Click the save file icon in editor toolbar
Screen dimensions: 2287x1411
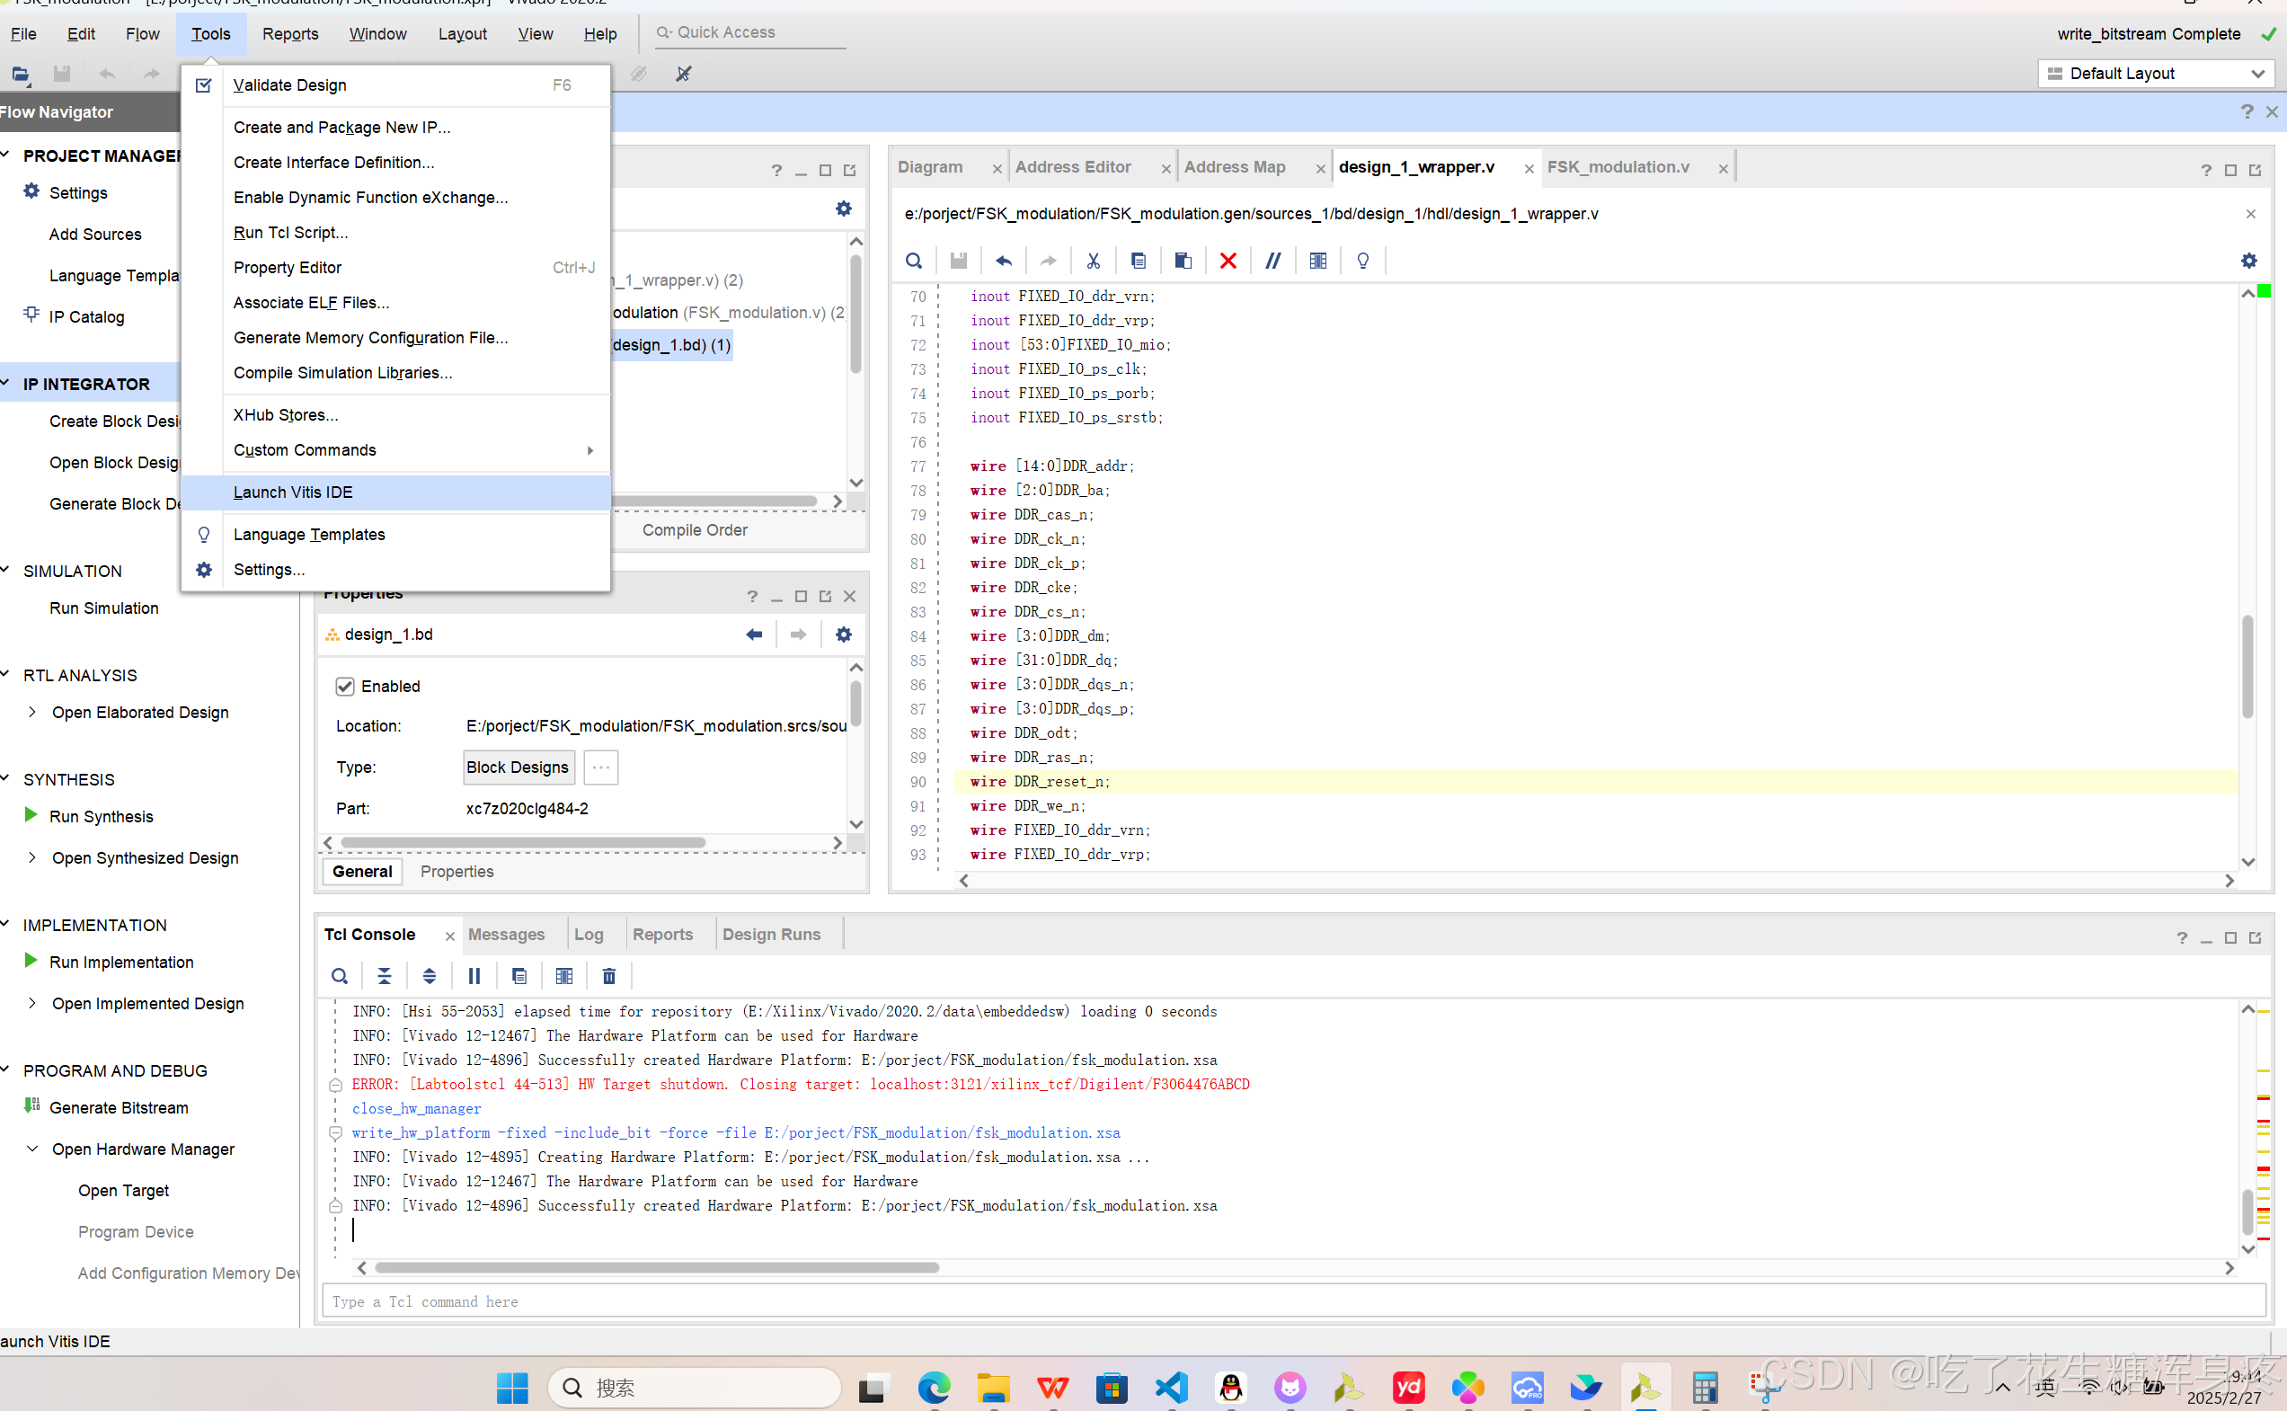coord(958,262)
